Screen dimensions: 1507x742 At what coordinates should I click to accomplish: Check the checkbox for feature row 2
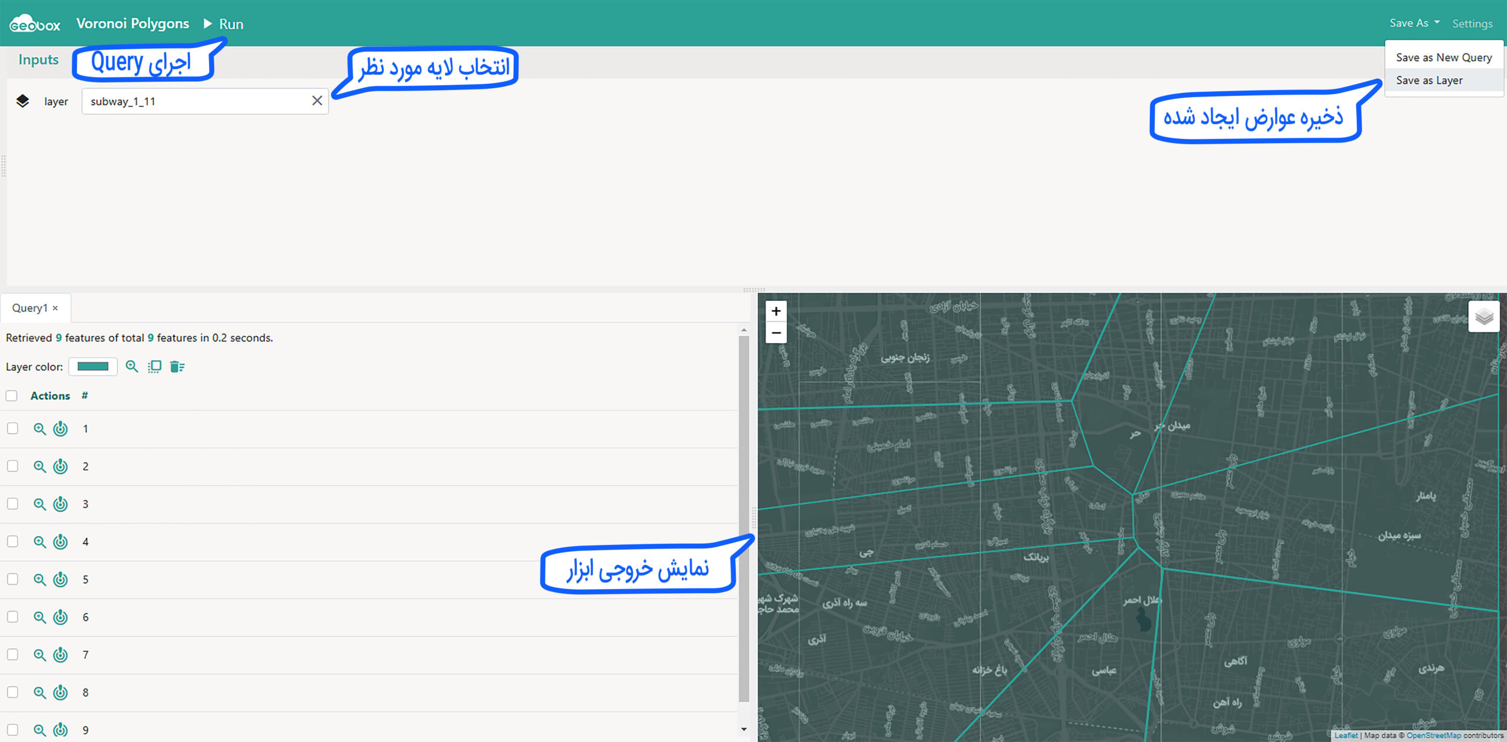12,466
